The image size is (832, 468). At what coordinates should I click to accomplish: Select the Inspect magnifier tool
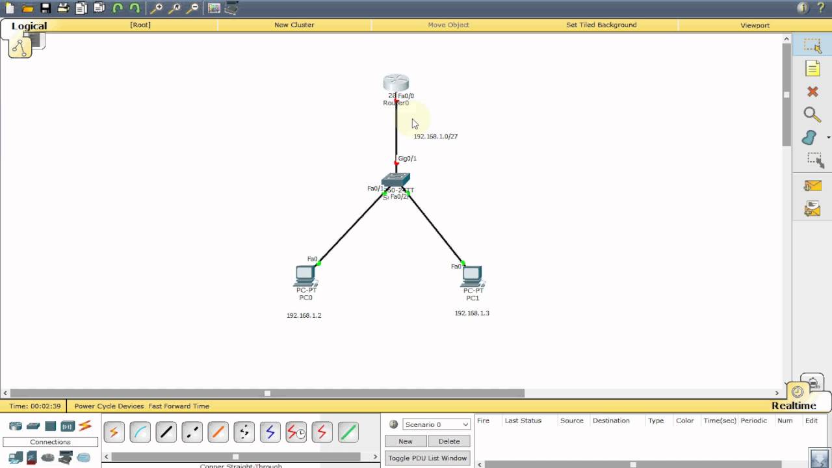coord(812,114)
